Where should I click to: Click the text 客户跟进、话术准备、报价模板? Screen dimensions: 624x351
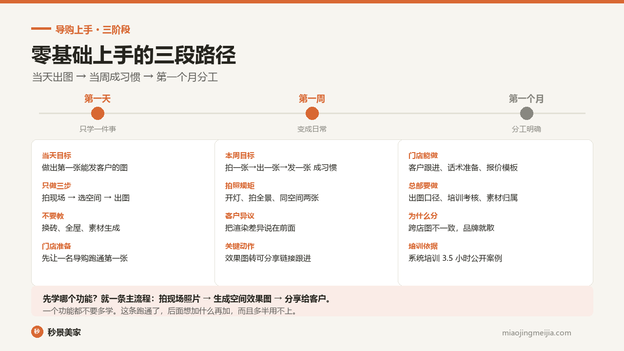tap(463, 168)
